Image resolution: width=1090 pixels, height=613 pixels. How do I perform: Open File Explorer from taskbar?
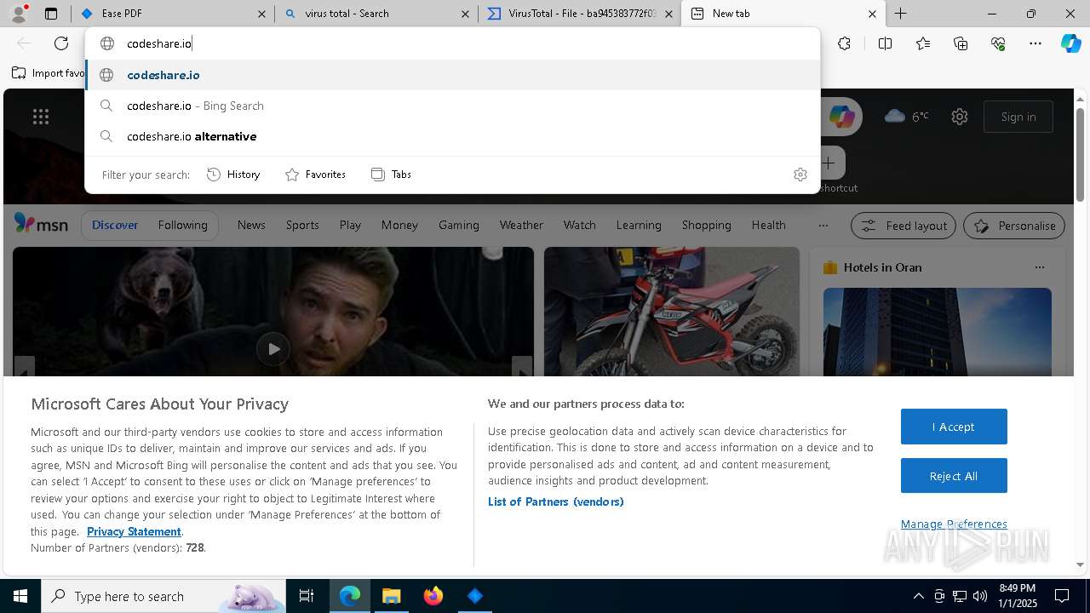pos(391,596)
